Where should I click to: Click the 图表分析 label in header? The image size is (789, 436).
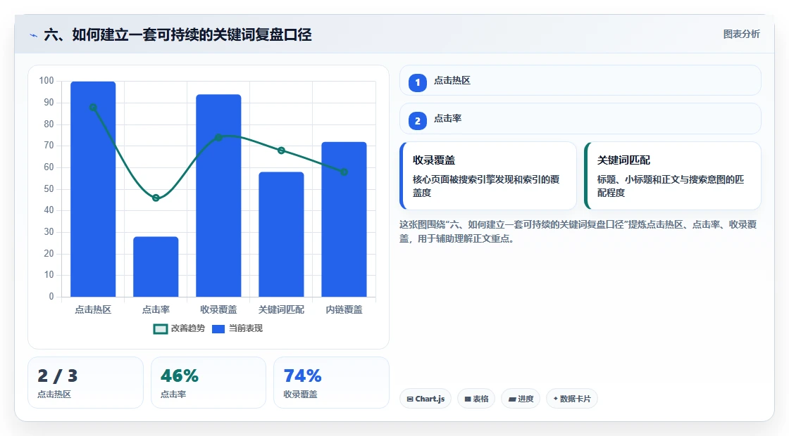pos(741,34)
